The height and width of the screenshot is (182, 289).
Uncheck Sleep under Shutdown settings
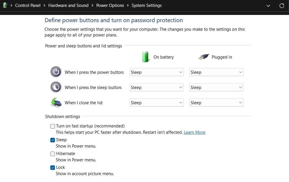[53, 140]
